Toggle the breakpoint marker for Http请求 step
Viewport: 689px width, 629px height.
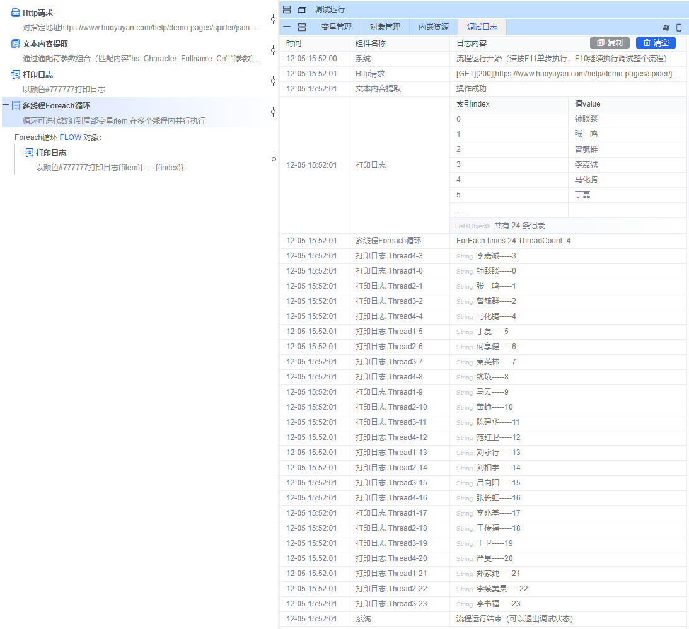click(273, 20)
